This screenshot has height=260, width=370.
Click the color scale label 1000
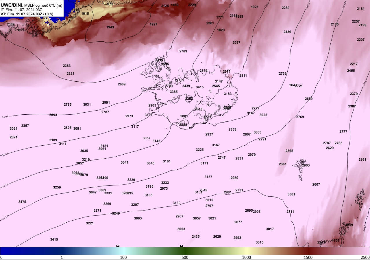[x=246, y=257]
